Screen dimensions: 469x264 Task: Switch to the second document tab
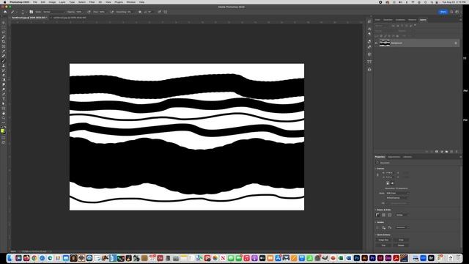70,18
